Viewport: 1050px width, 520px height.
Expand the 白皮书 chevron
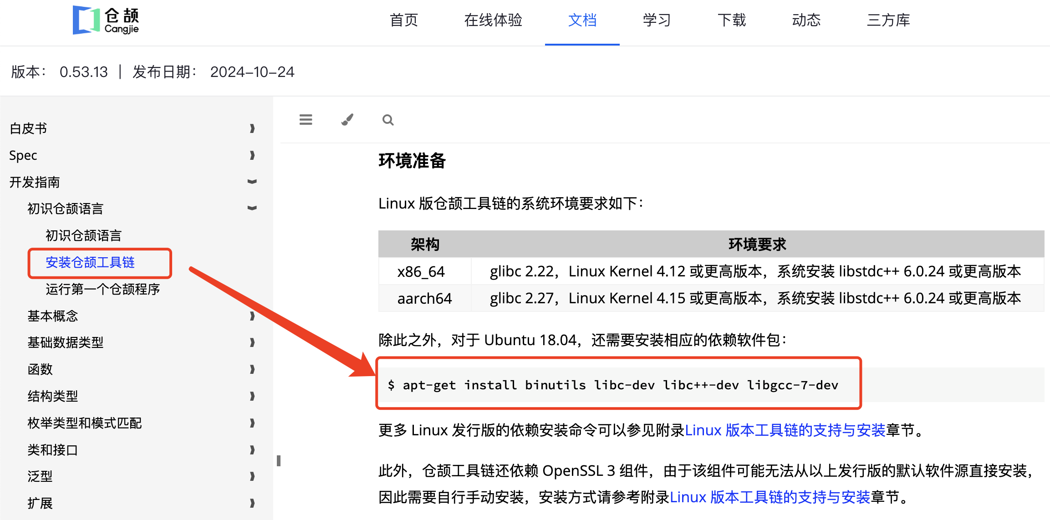click(252, 128)
